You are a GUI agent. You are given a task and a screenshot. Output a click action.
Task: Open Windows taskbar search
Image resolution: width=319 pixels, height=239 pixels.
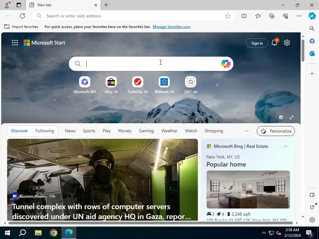(x=22, y=233)
